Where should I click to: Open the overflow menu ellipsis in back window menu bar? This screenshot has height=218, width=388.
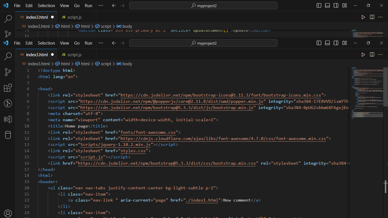(x=101, y=6)
